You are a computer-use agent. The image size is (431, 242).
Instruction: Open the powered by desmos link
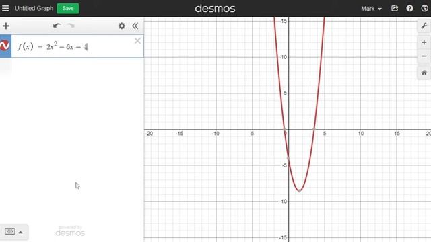pos(70,231)
